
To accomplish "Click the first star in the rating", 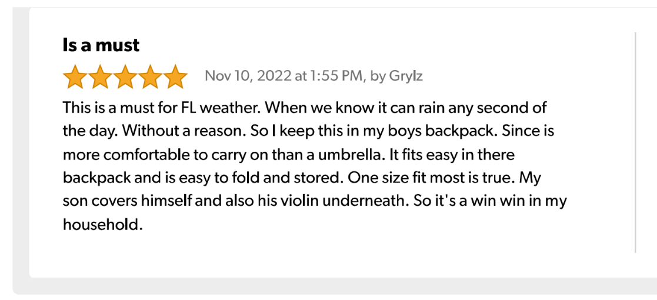I will point(74,77).
